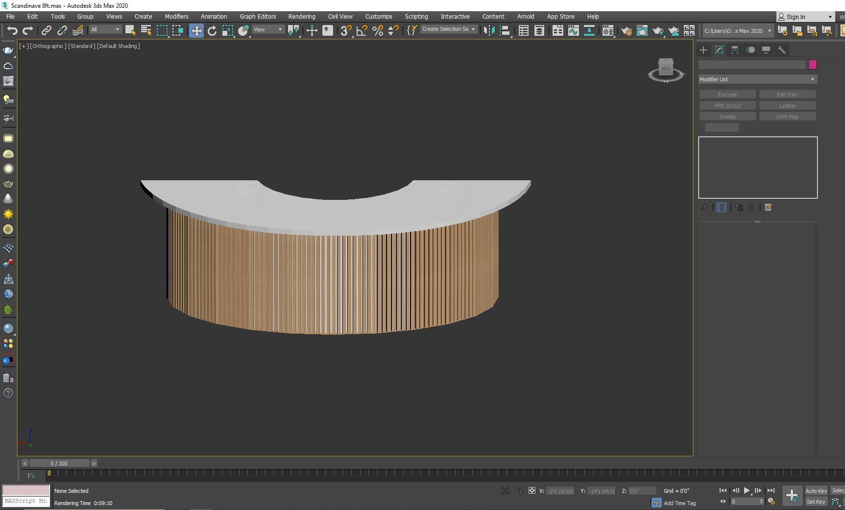Open the Scripting menu

[x=416, y=16]
